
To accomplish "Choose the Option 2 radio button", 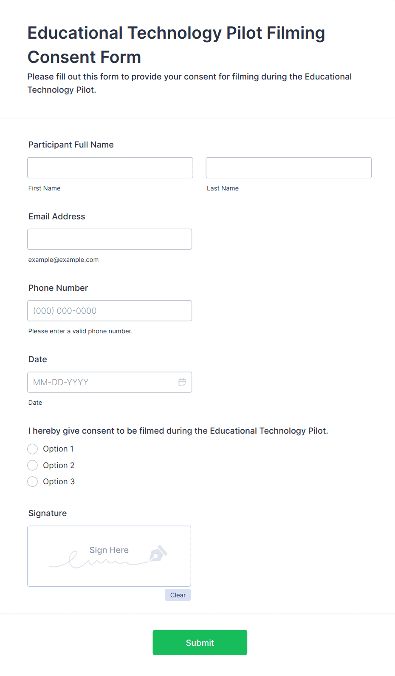I will (x=33, y=466).
